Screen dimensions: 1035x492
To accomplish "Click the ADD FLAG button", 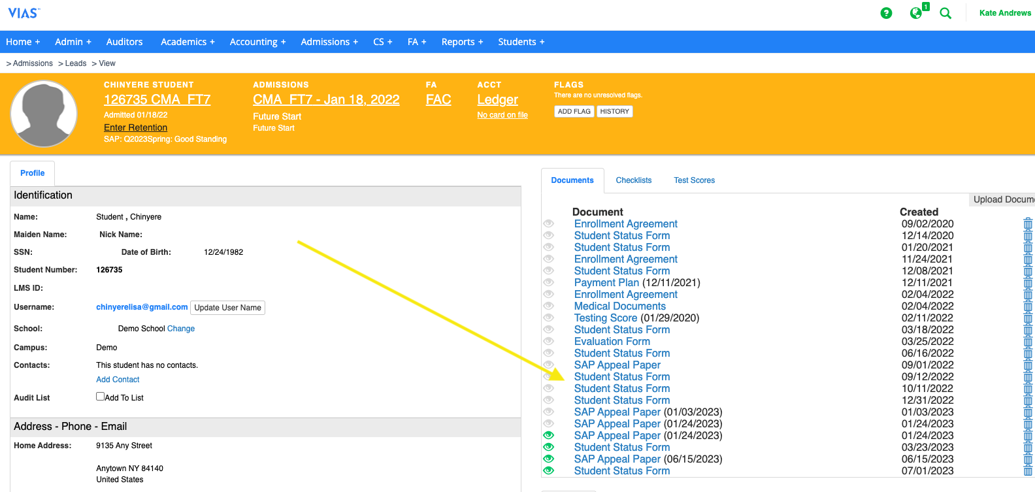I will click(x=574, y=112).
